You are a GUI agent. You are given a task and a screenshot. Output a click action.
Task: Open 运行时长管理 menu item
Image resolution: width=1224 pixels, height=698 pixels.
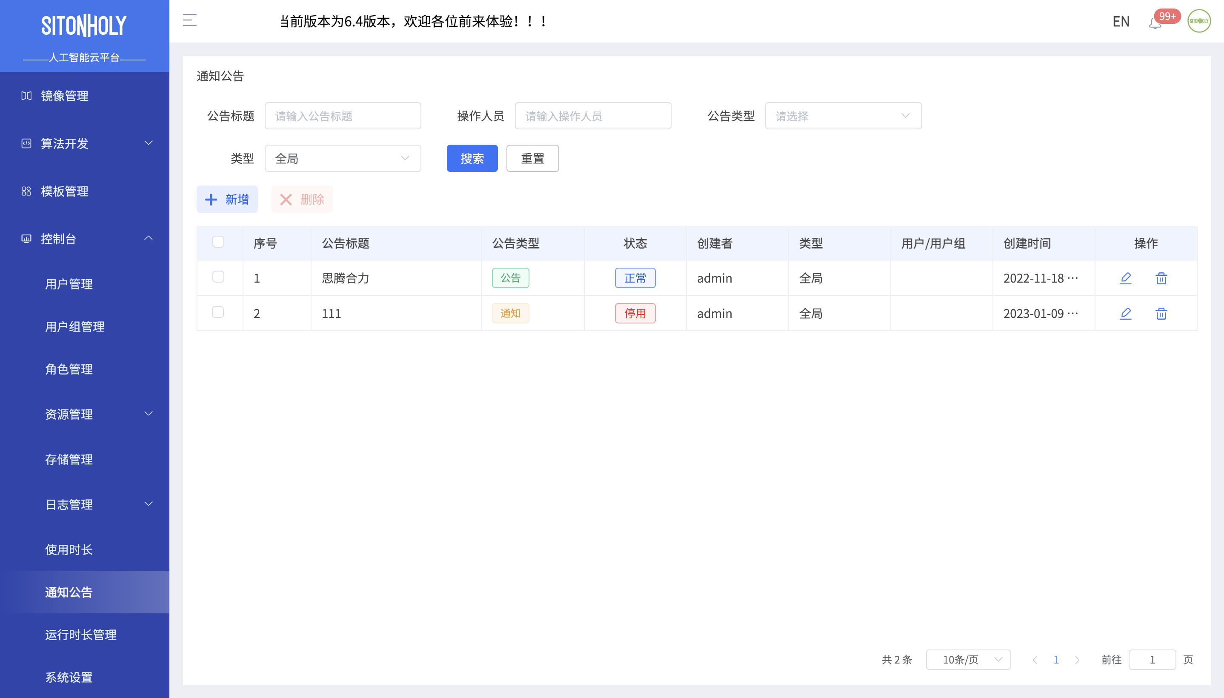tap(84, 635)
